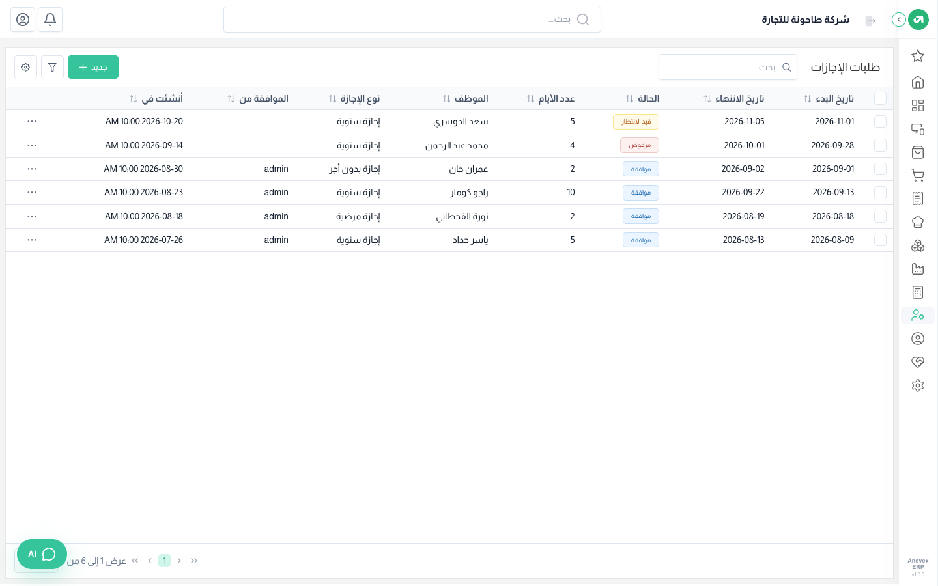Open table settings gear beside the filter
Image resolution: width=938 pixels, height=586 pixels.
[25, 67]
